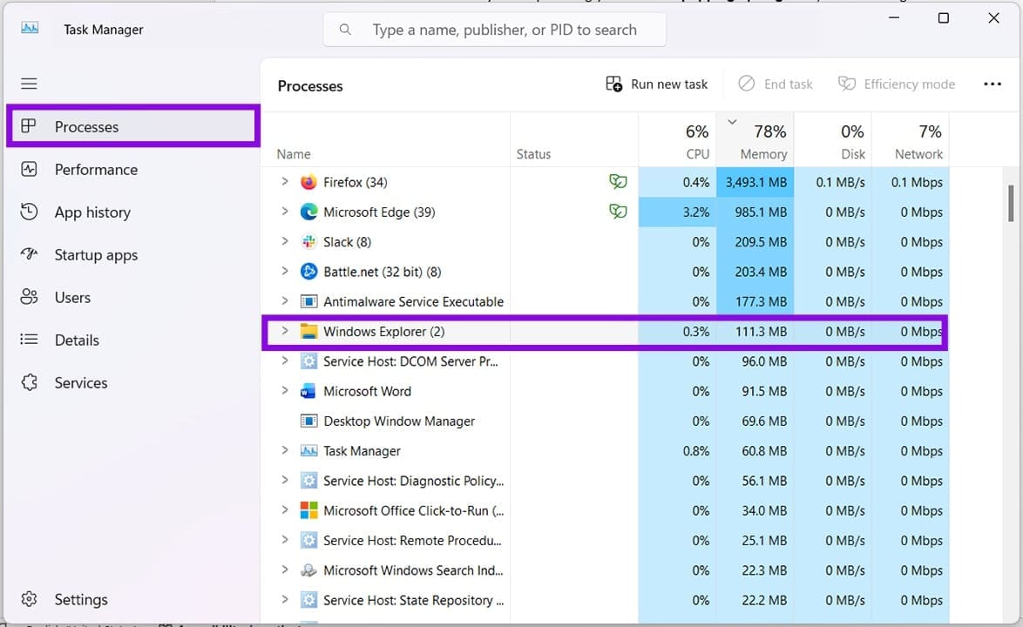This screenshot has height=627, width=1023.
Task: Click the search box to find processes
Action: (495, 30)
